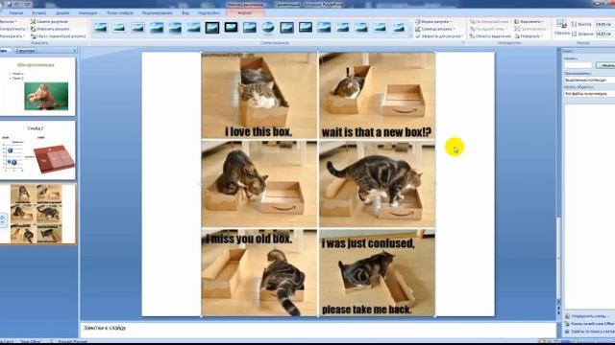The width and height of the screenshot is (615, 345).
Task: Select the first slide thumbnail
Action: pyautogui.click(x=38, y=86)
